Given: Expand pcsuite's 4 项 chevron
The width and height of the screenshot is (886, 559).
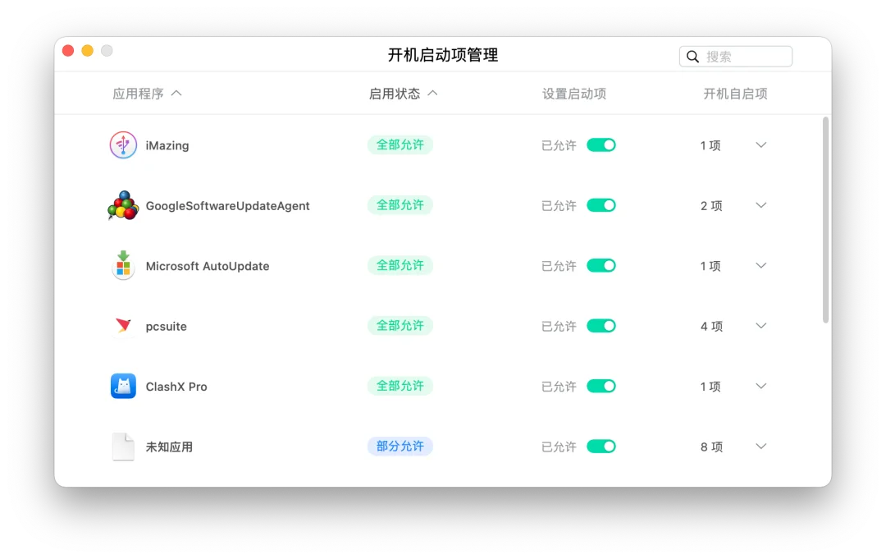Looking at the screenshot, I should point(761,326).
